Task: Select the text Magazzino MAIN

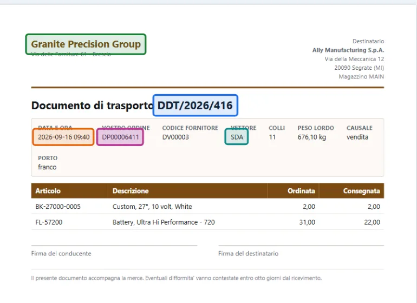Action: pyautogui.click(x=361, y=77)
